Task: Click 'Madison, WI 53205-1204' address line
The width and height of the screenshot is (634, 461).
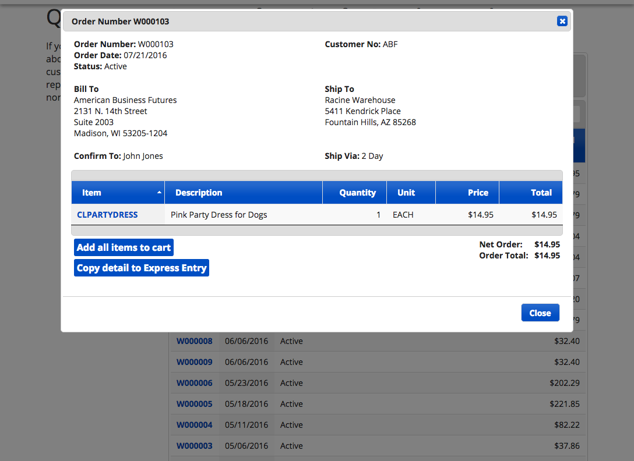Action: pyautogui.click(x=121, y=133)
